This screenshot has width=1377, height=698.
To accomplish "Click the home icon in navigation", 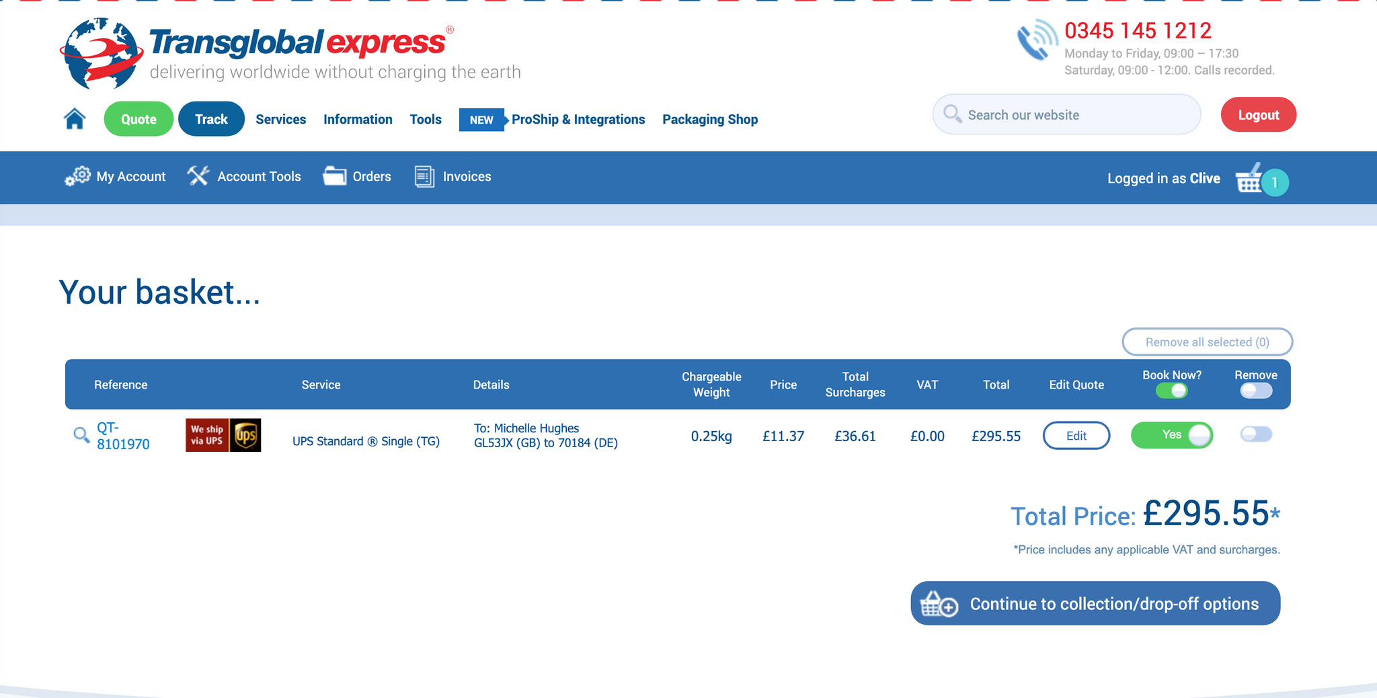I will coord(75,119).
